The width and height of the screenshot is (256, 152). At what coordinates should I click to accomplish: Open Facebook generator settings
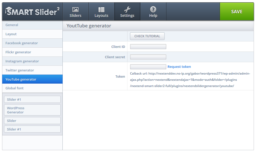coord(32,43)
